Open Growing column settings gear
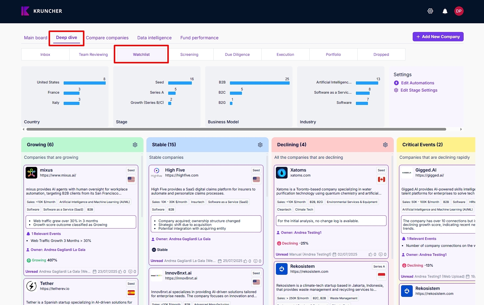 135,145
